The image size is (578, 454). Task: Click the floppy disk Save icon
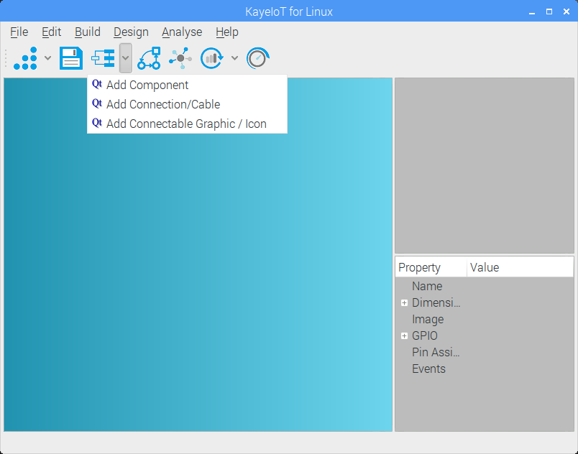71,58
